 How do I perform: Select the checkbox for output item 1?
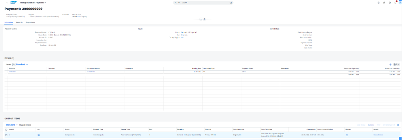click(6, 135)
